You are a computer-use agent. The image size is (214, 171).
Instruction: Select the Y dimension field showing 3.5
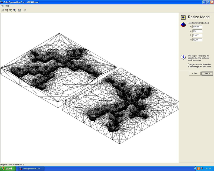tap(197, 31)
